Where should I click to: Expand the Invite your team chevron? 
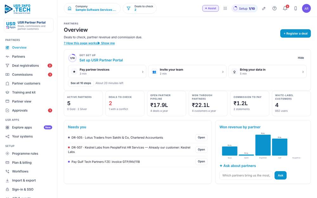[x=223, y=72]
